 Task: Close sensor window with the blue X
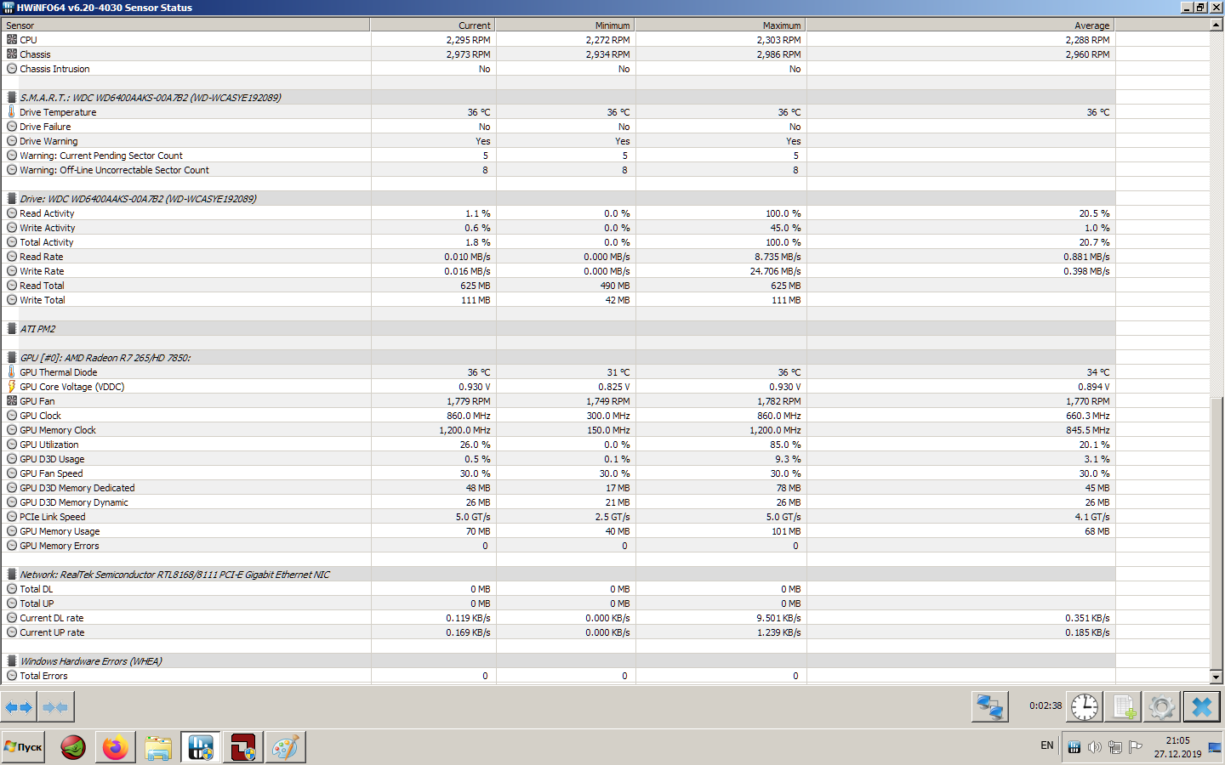pos(1202,706)
